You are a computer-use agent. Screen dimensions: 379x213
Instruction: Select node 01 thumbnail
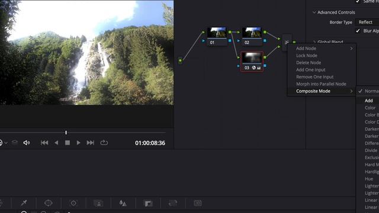[217, 33]
